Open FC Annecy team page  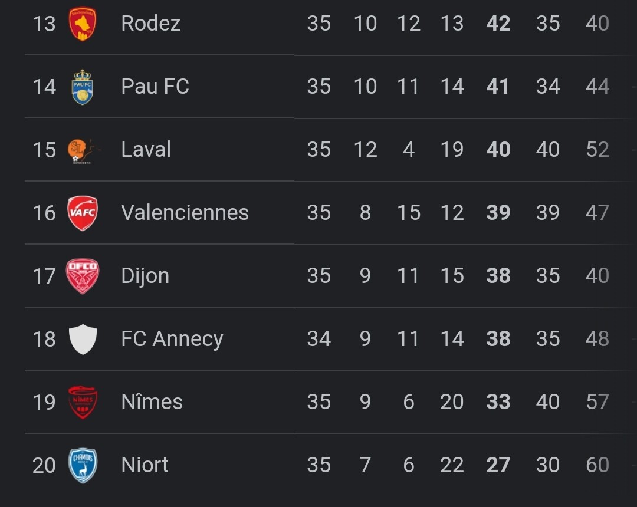tap(172, 340)
